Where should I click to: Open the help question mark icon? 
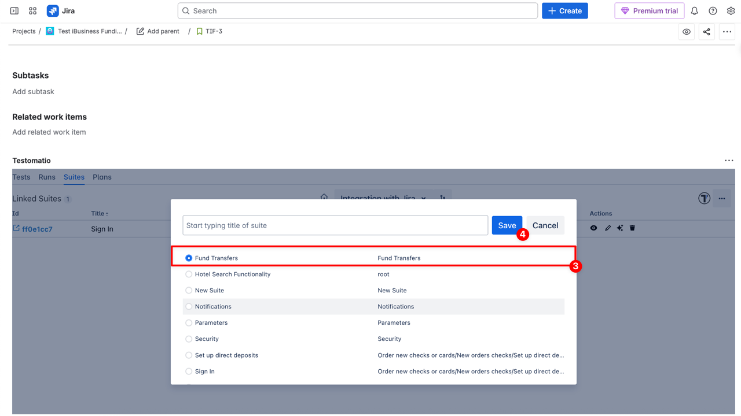click(x=713, y=11)
